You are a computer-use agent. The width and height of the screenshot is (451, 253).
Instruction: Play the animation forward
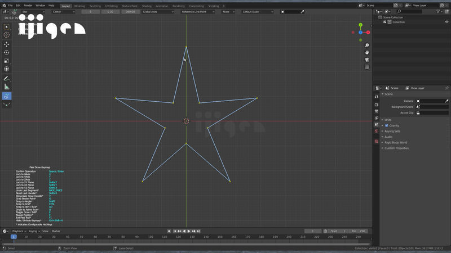(189, 231)
